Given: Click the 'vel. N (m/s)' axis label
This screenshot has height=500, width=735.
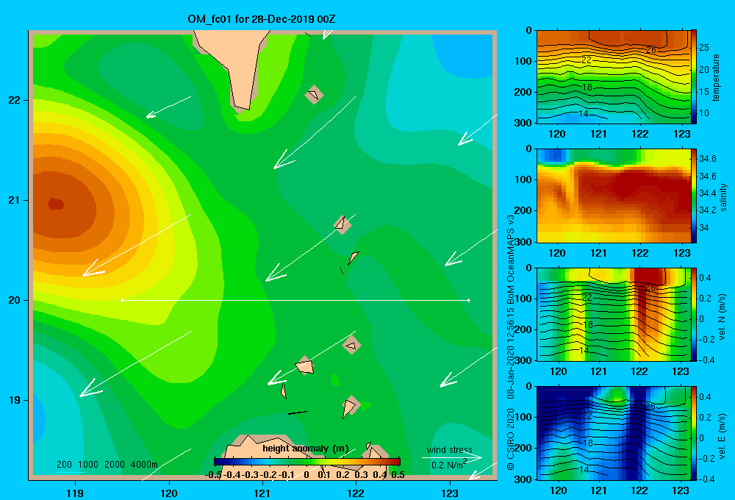Looking at the screenshot, I should coord(722,317).
